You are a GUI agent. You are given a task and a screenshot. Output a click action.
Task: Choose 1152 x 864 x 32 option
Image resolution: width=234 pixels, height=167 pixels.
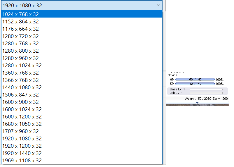82,22
